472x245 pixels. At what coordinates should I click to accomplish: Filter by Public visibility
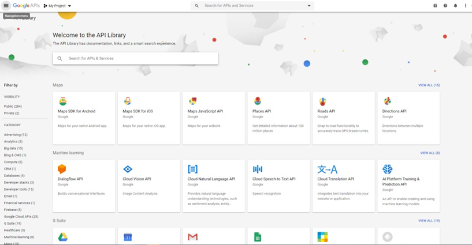click(x=13, y=107)
